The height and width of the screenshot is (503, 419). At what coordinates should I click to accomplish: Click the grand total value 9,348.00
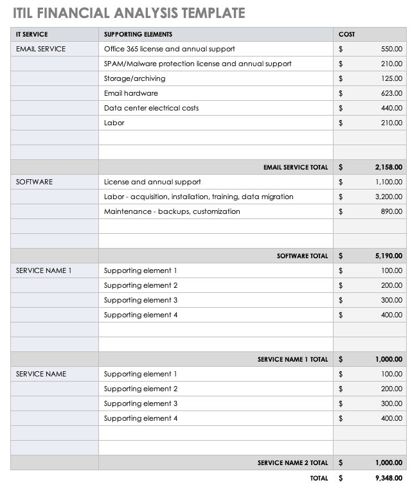388,478
